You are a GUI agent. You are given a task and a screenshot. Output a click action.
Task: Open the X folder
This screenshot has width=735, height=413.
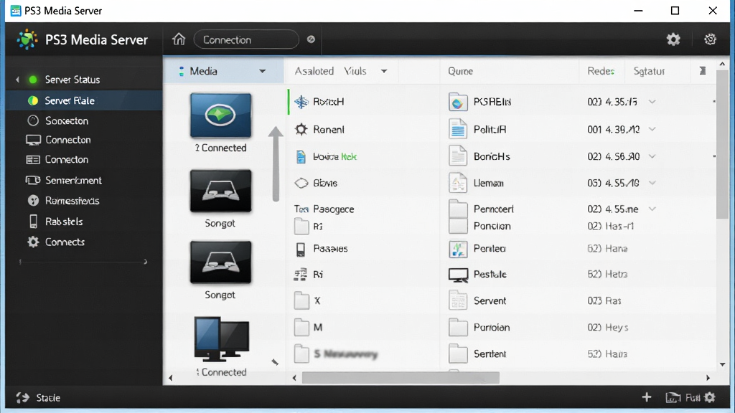pos(301,300)
